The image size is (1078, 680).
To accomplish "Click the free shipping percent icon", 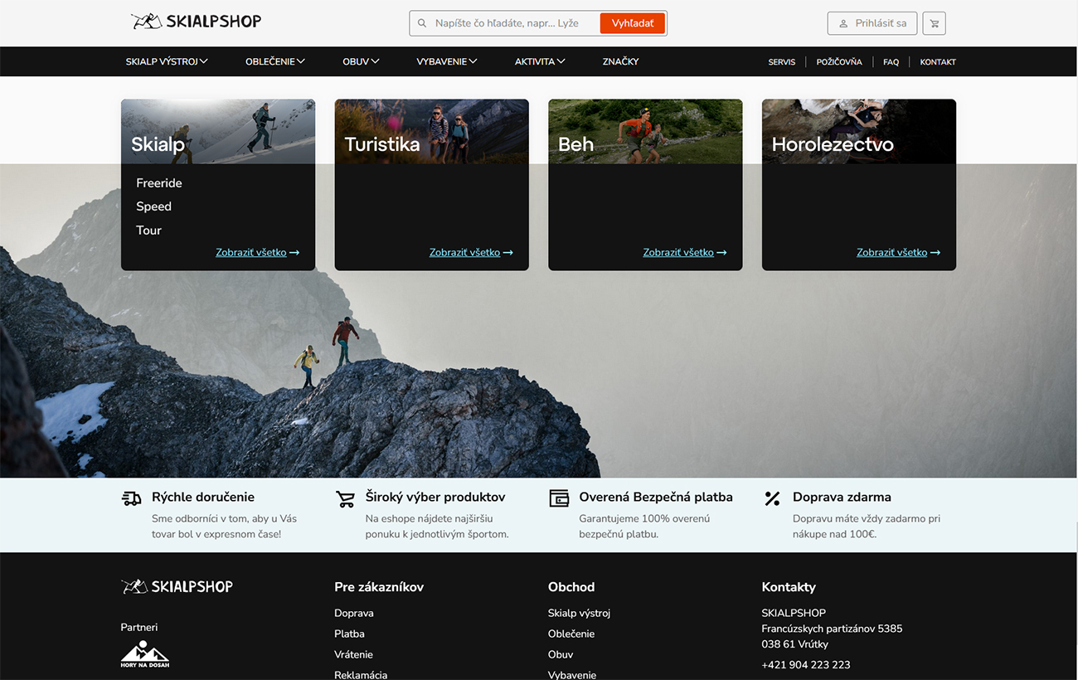I will (x=772, y=498).
